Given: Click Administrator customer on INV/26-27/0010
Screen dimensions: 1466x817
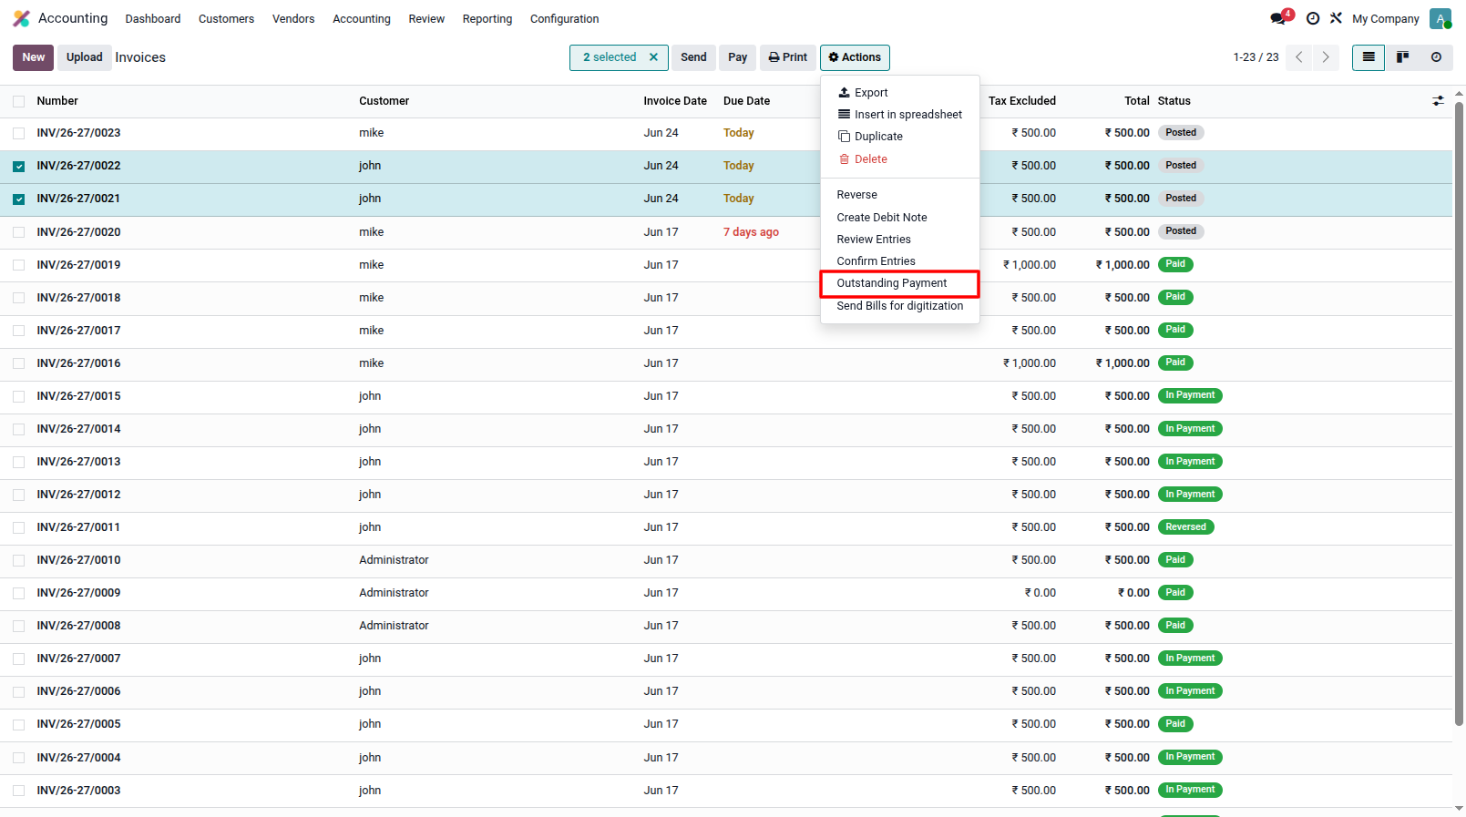Looking at the screenshot, I should (394, 560).
